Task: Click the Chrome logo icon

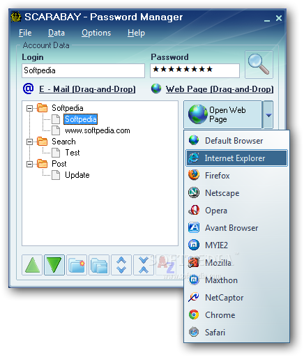Action: (194, 314)
